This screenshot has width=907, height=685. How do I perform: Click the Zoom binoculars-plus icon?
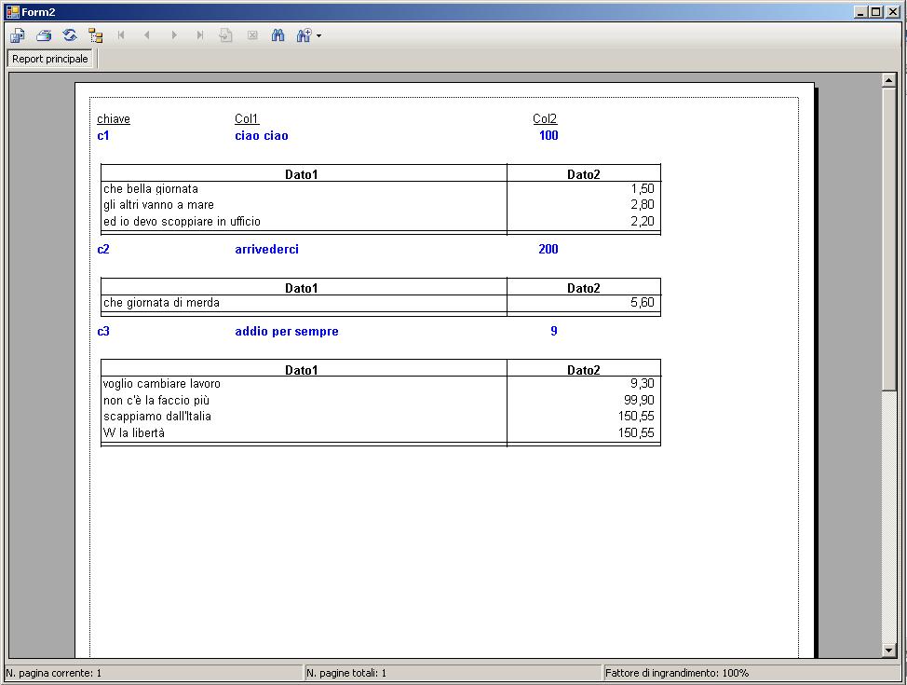pyautogui.click(x=305, y=35)
